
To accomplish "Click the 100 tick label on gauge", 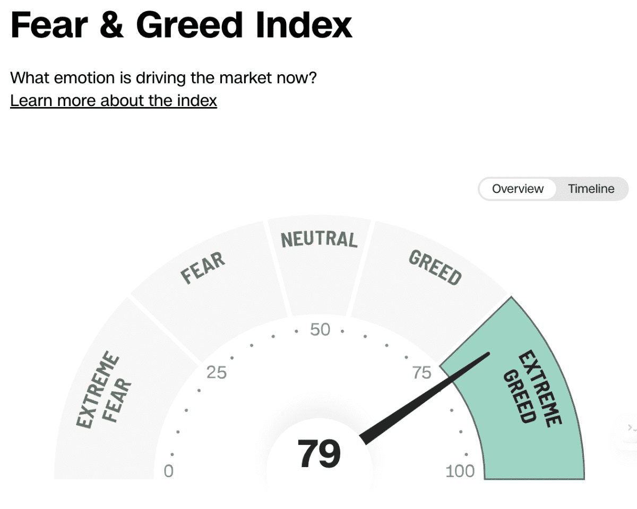I will click(460, 471).
